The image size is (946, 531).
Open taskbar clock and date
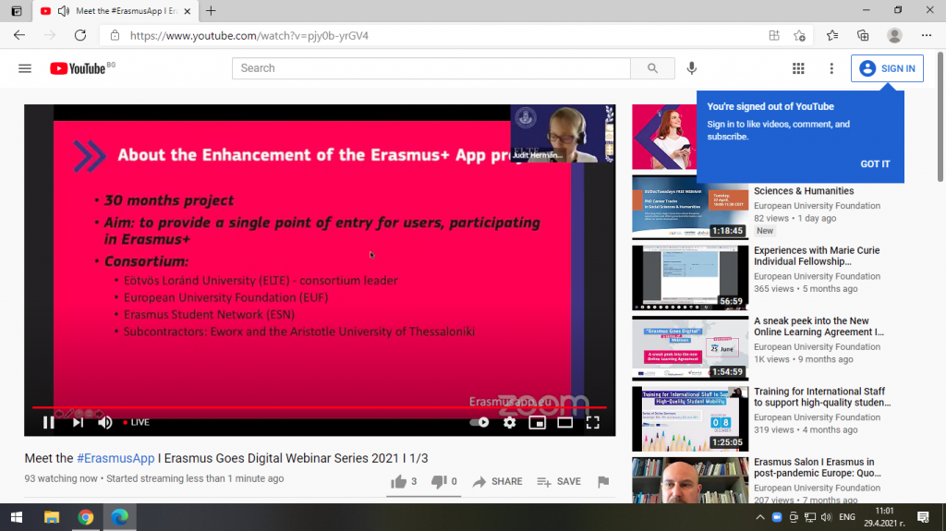(x=884, y=517)
